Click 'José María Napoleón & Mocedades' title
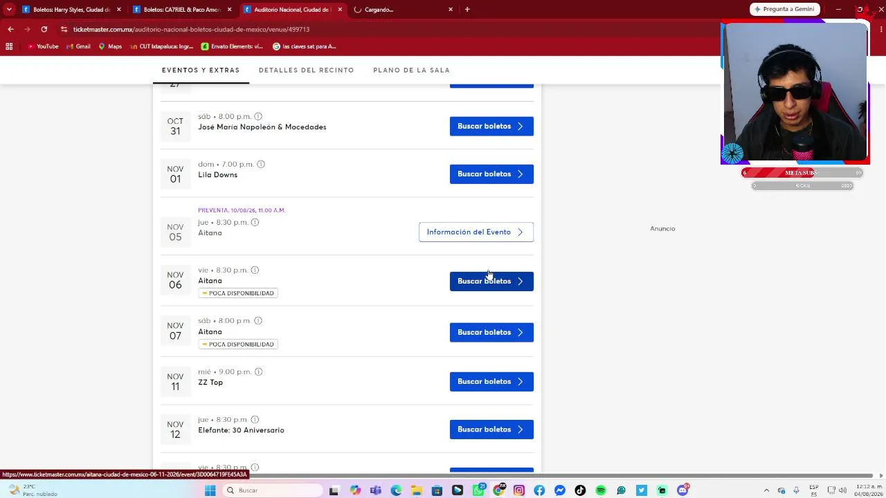Viewport: 886px width, 498px height. pyautogui.click(x=262, y=127)
